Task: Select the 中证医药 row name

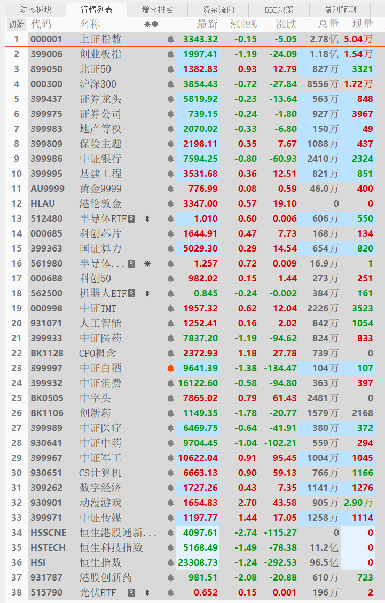Action: [x=100, y=339]
